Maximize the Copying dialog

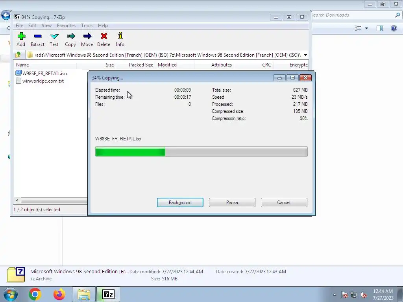pos(292,77)
